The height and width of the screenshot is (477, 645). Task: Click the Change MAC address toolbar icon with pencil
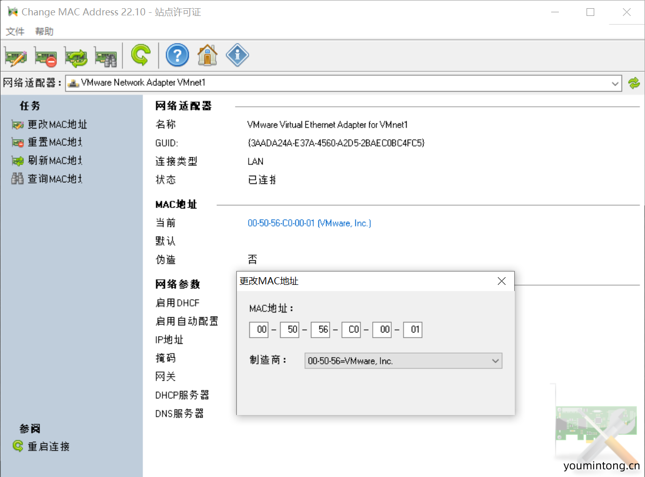click(16, 56)
